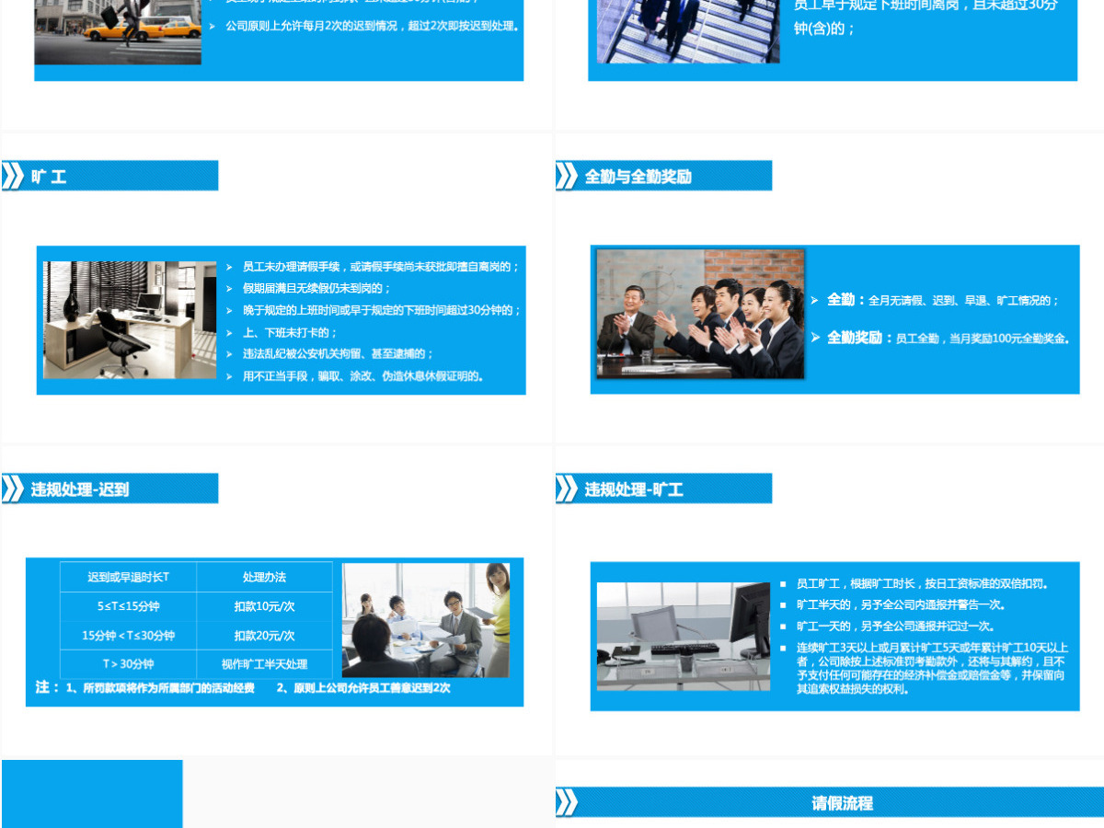Image resolution: width=1104 pixels, height=828 pixels.
Task: Click table cell 扣款20元/次
Action: click(x=264, y=636)
